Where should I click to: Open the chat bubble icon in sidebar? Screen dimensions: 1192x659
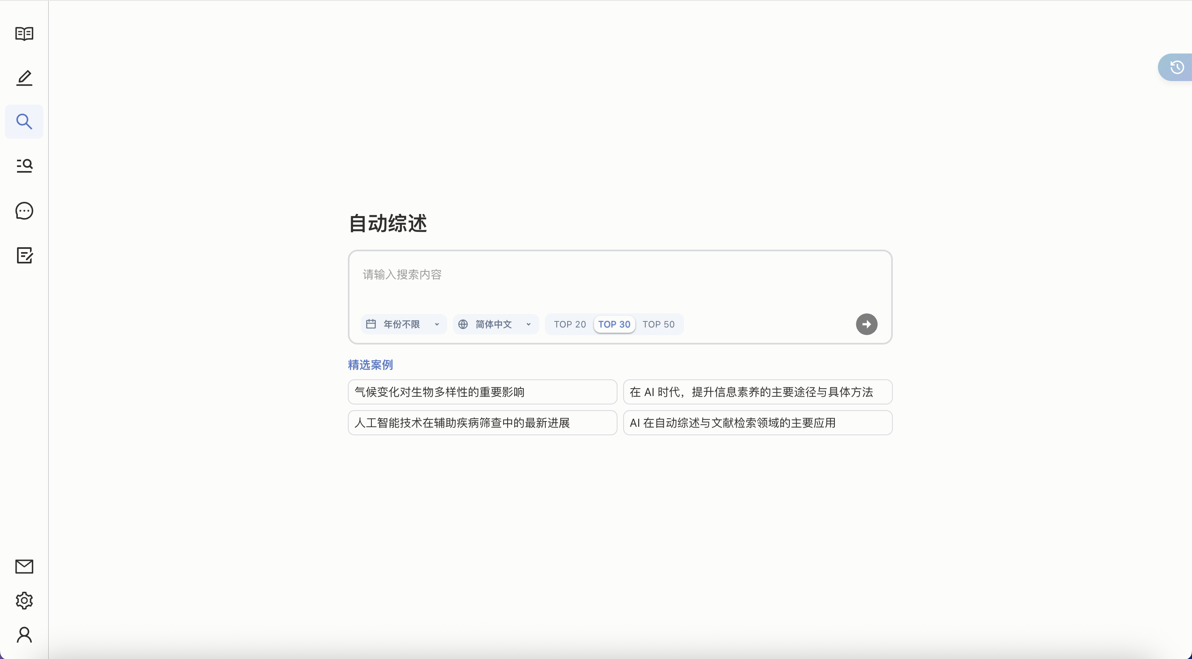tap(24, 211)
